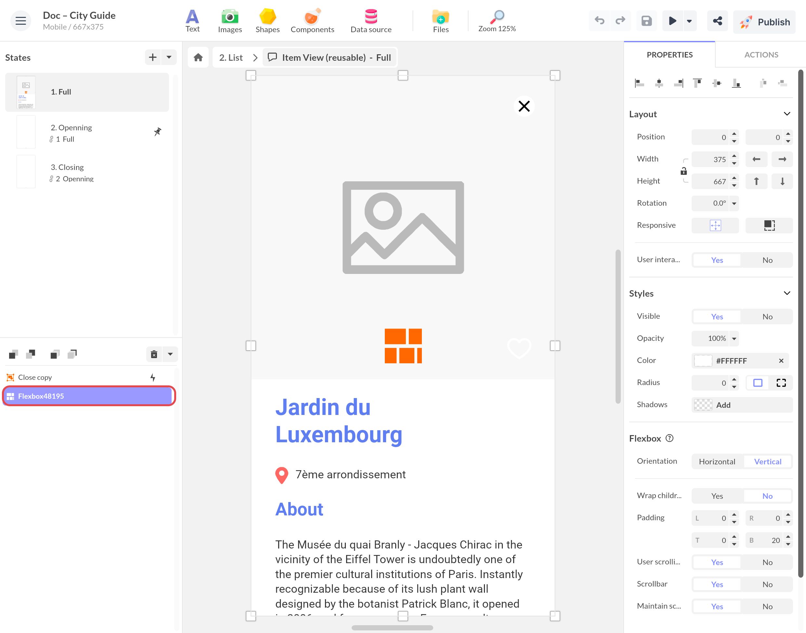Undo the last action
Viewport: 806px width, 633px height.
(599, 21)
